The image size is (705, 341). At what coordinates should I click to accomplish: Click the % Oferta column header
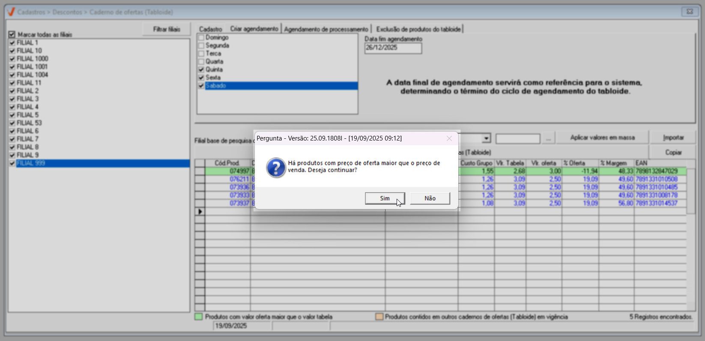tap(580, 163)
